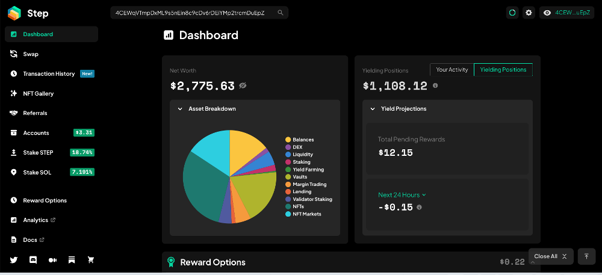Image resolution: width=602 pixels, height=275 pixels.
Task: Open the Referrals page
Action: coord(35,113)
